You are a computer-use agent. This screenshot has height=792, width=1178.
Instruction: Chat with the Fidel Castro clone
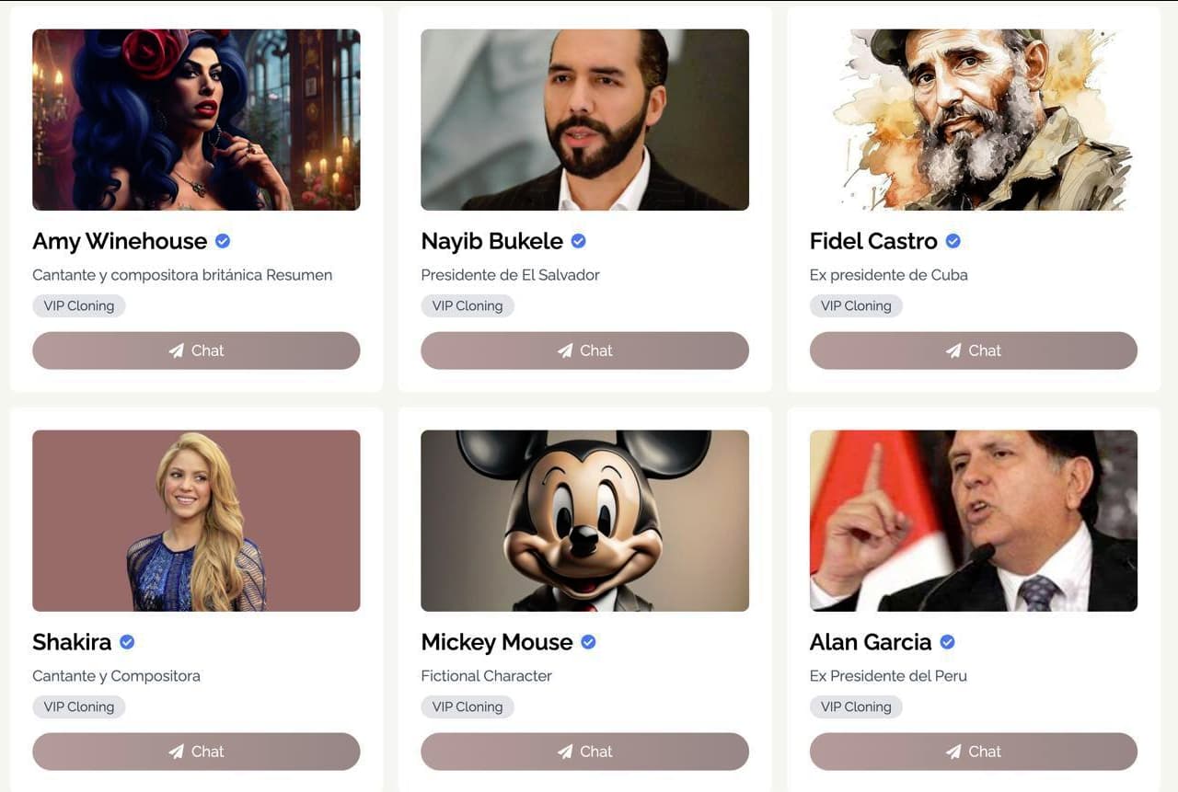coord(974,350)
